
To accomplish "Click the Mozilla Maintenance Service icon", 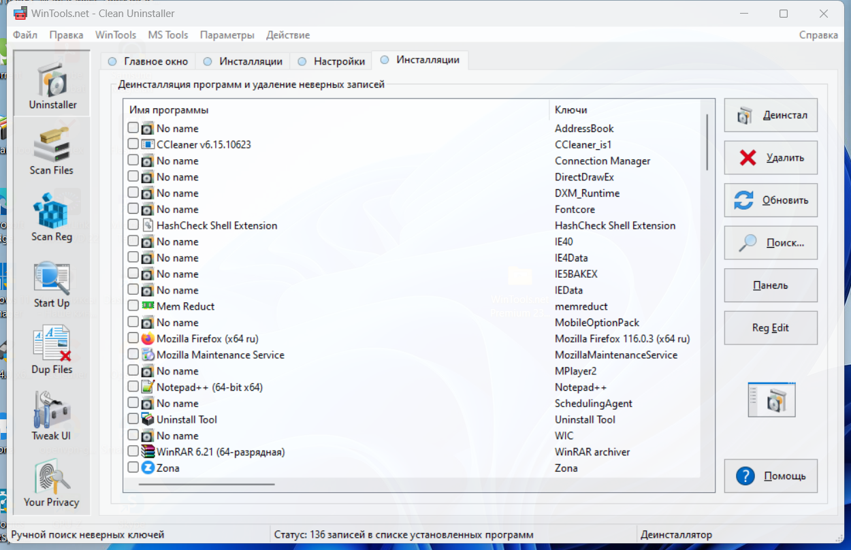I will point(148,355).
